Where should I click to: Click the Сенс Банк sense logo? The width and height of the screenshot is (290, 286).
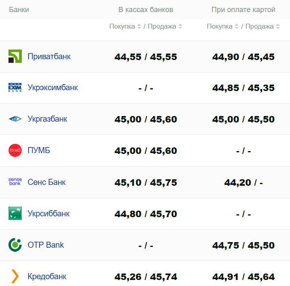[x=15, y=182]
